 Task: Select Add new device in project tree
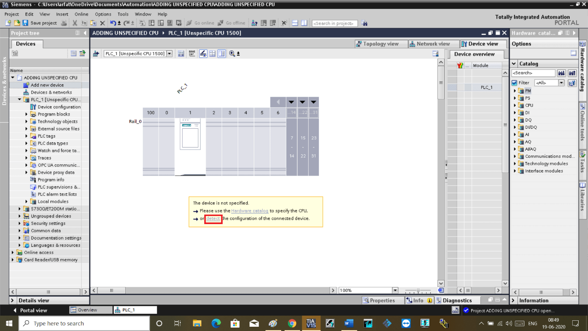click(x=47, y=85)
